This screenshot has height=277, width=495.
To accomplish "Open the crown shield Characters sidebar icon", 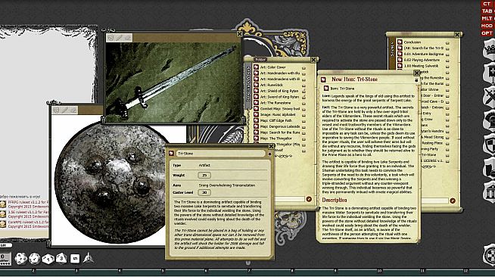I will [490, 49].
